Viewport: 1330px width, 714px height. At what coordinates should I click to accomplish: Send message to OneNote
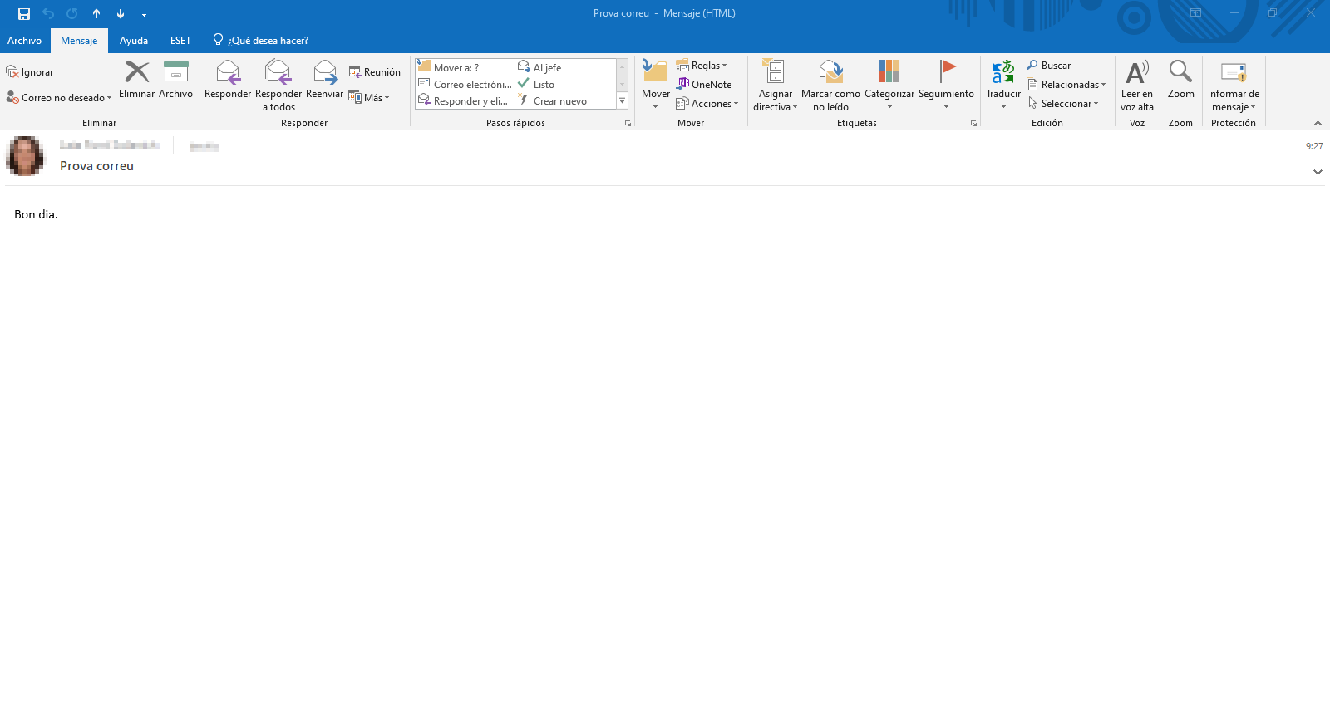pos(704,85)
